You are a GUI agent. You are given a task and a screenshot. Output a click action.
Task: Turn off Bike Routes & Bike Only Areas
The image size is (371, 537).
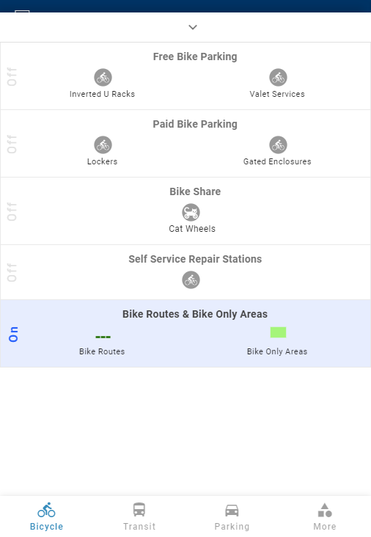[x=13, y=335]
